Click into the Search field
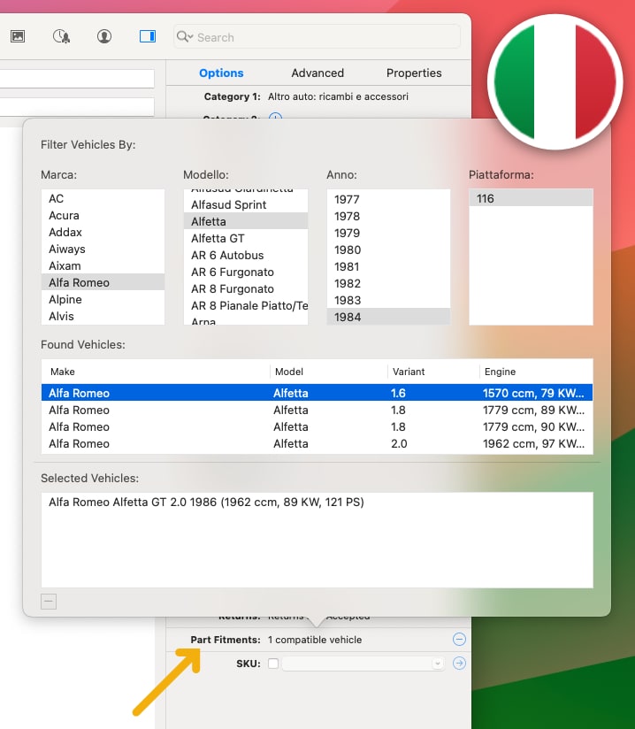 317,37
